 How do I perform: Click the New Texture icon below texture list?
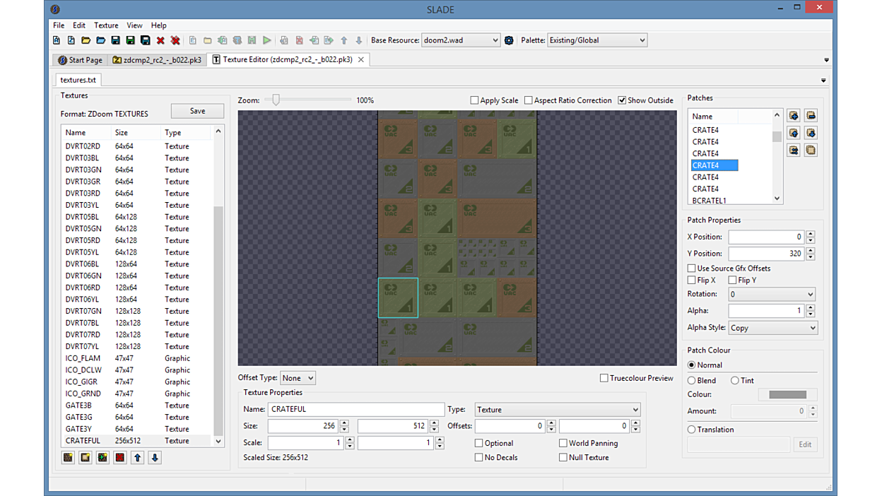click(68, 458)
